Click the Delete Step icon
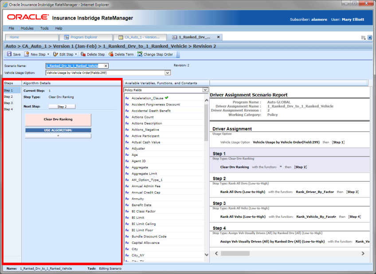This screenshot has height=274, width=376. pos(83,54)
